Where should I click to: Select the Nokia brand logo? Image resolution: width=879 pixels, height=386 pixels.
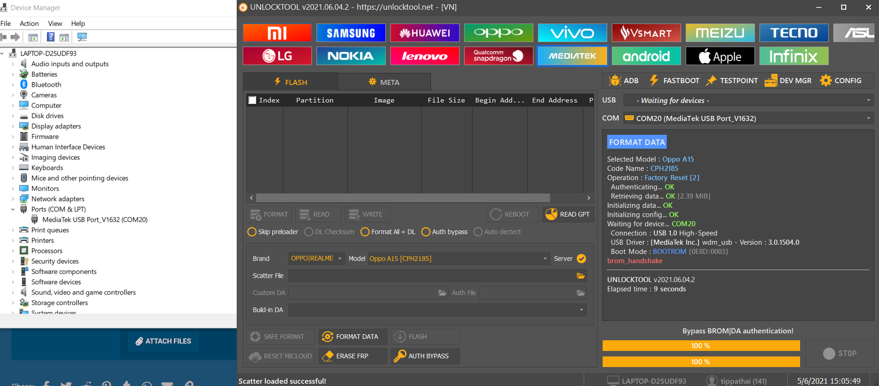(351, 56)
